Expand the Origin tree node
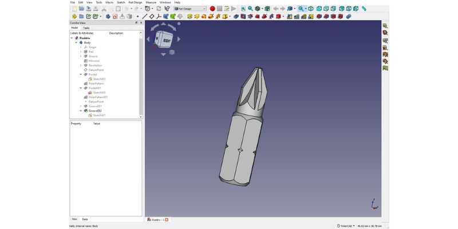The width and height of the screenshot is (458, 229). (81, 47)
